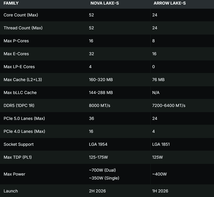Click the Max LP-E Cores row label
The image size is (214, 197).
[19, 67]
